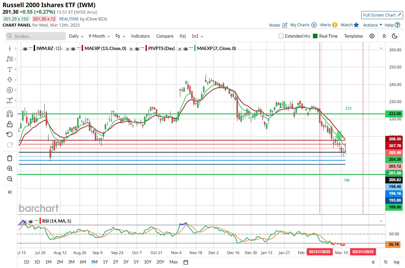405x268 pixels.
Task: Click the unlock drawings padlock icon
Action: pos(10,124)
